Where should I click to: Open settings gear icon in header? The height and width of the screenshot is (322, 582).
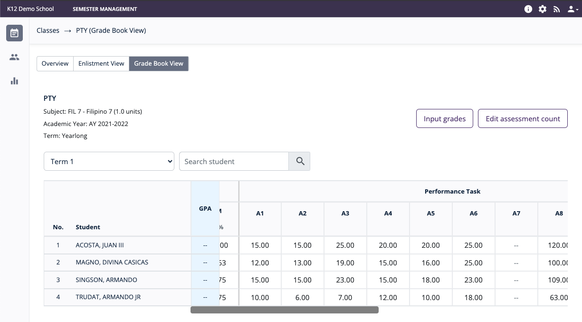point(542,9)
